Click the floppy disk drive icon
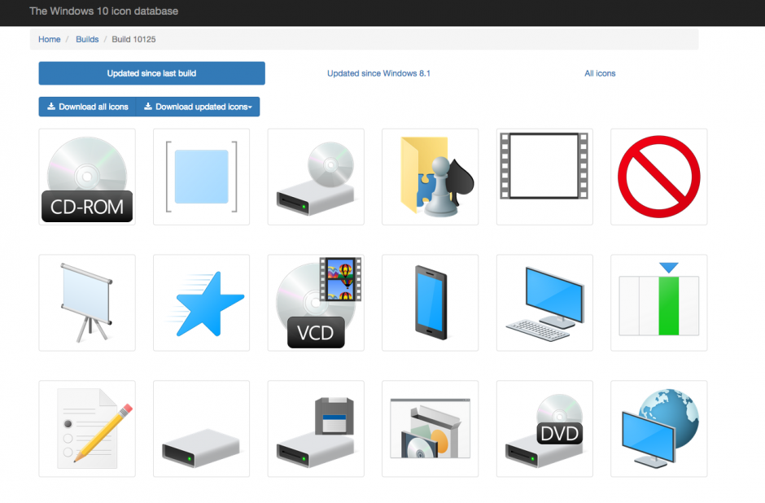765x503 pixels. coord(316,429)
